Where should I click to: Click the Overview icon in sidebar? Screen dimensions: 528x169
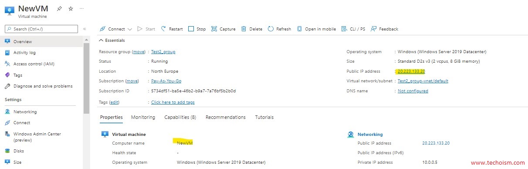(x=7, y=41)
